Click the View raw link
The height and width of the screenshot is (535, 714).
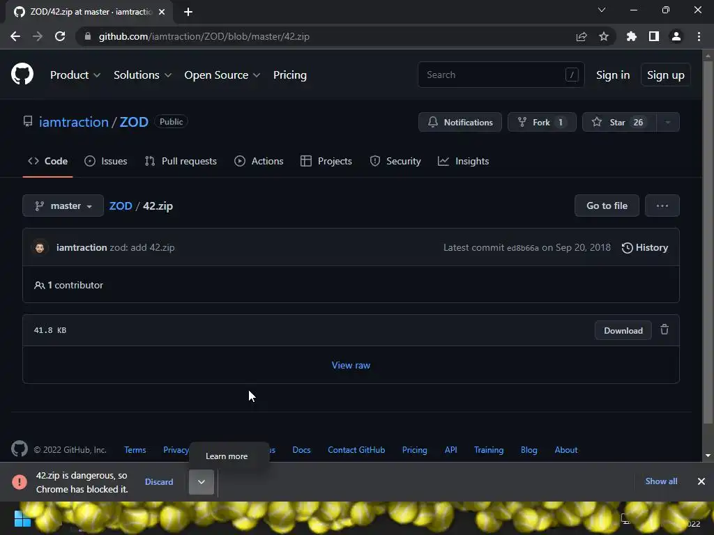[x=351, y=365]
